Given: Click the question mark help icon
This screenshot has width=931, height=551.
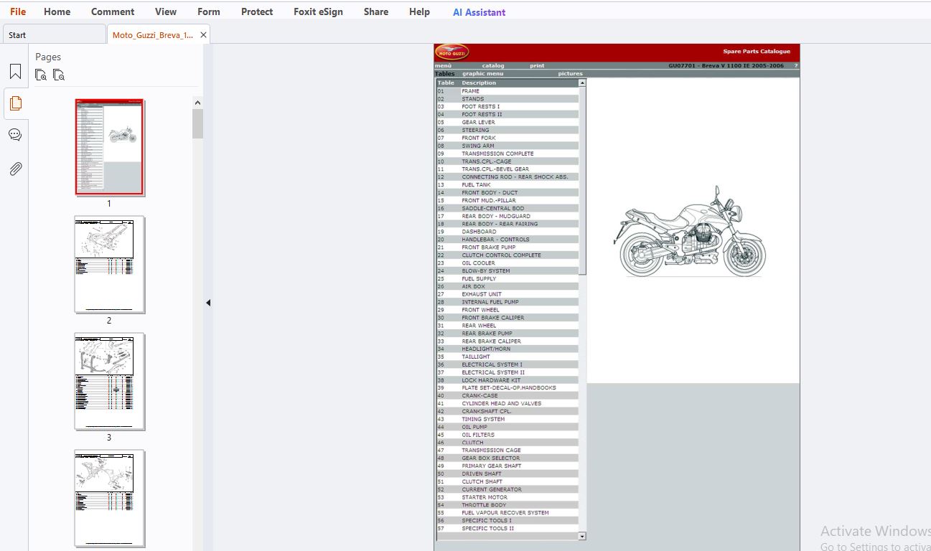Looking at the screenshot, I should [795, 66].
